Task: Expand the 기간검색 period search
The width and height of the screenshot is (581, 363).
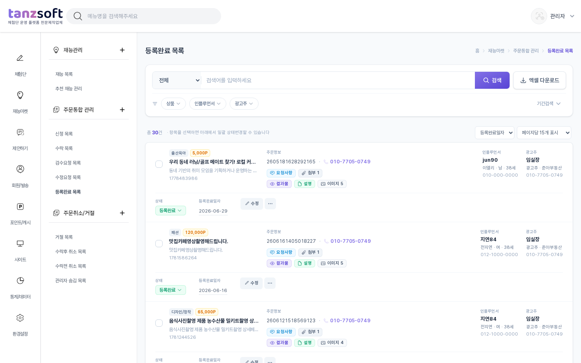Action: tap(549, 104)
